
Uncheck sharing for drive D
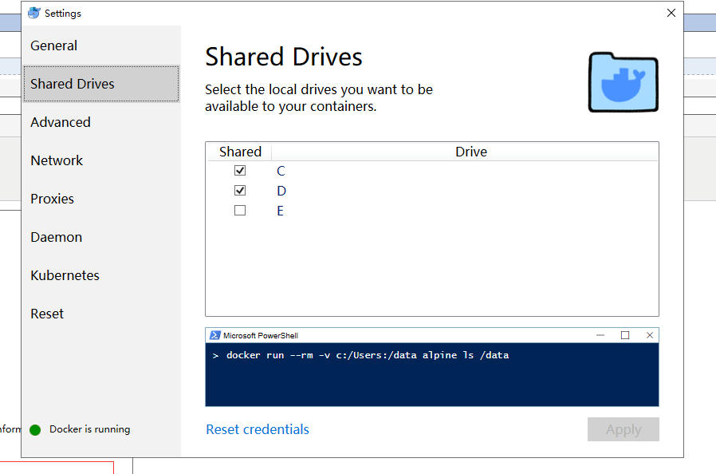(240, 191)
